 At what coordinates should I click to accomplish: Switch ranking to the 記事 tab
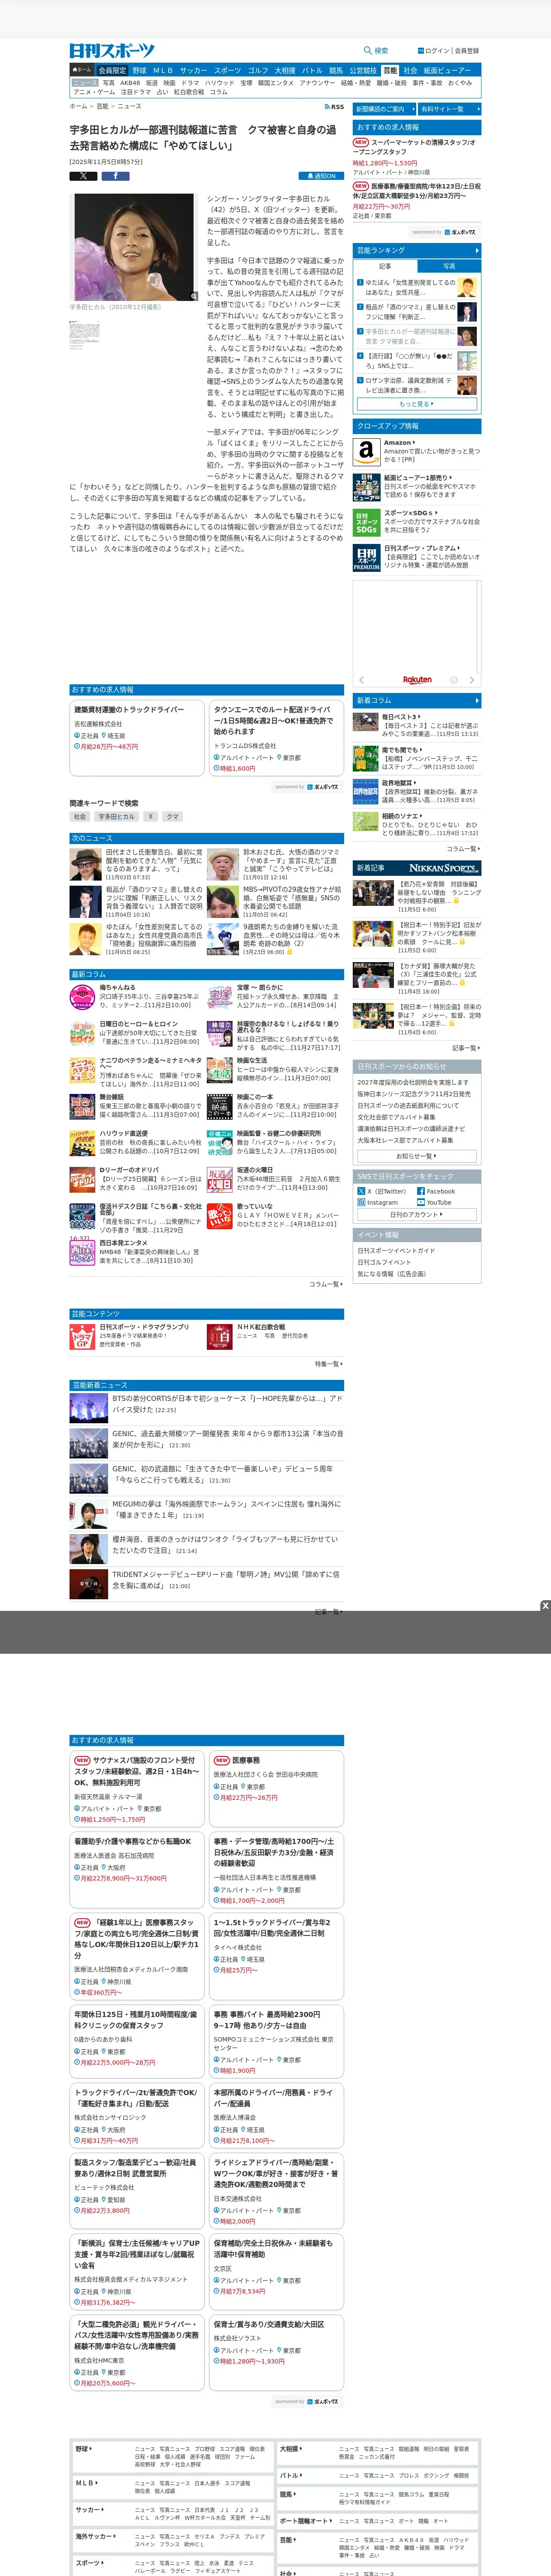(x=386, y=266)
